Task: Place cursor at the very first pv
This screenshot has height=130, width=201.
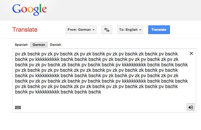Action: click(18, 54)
